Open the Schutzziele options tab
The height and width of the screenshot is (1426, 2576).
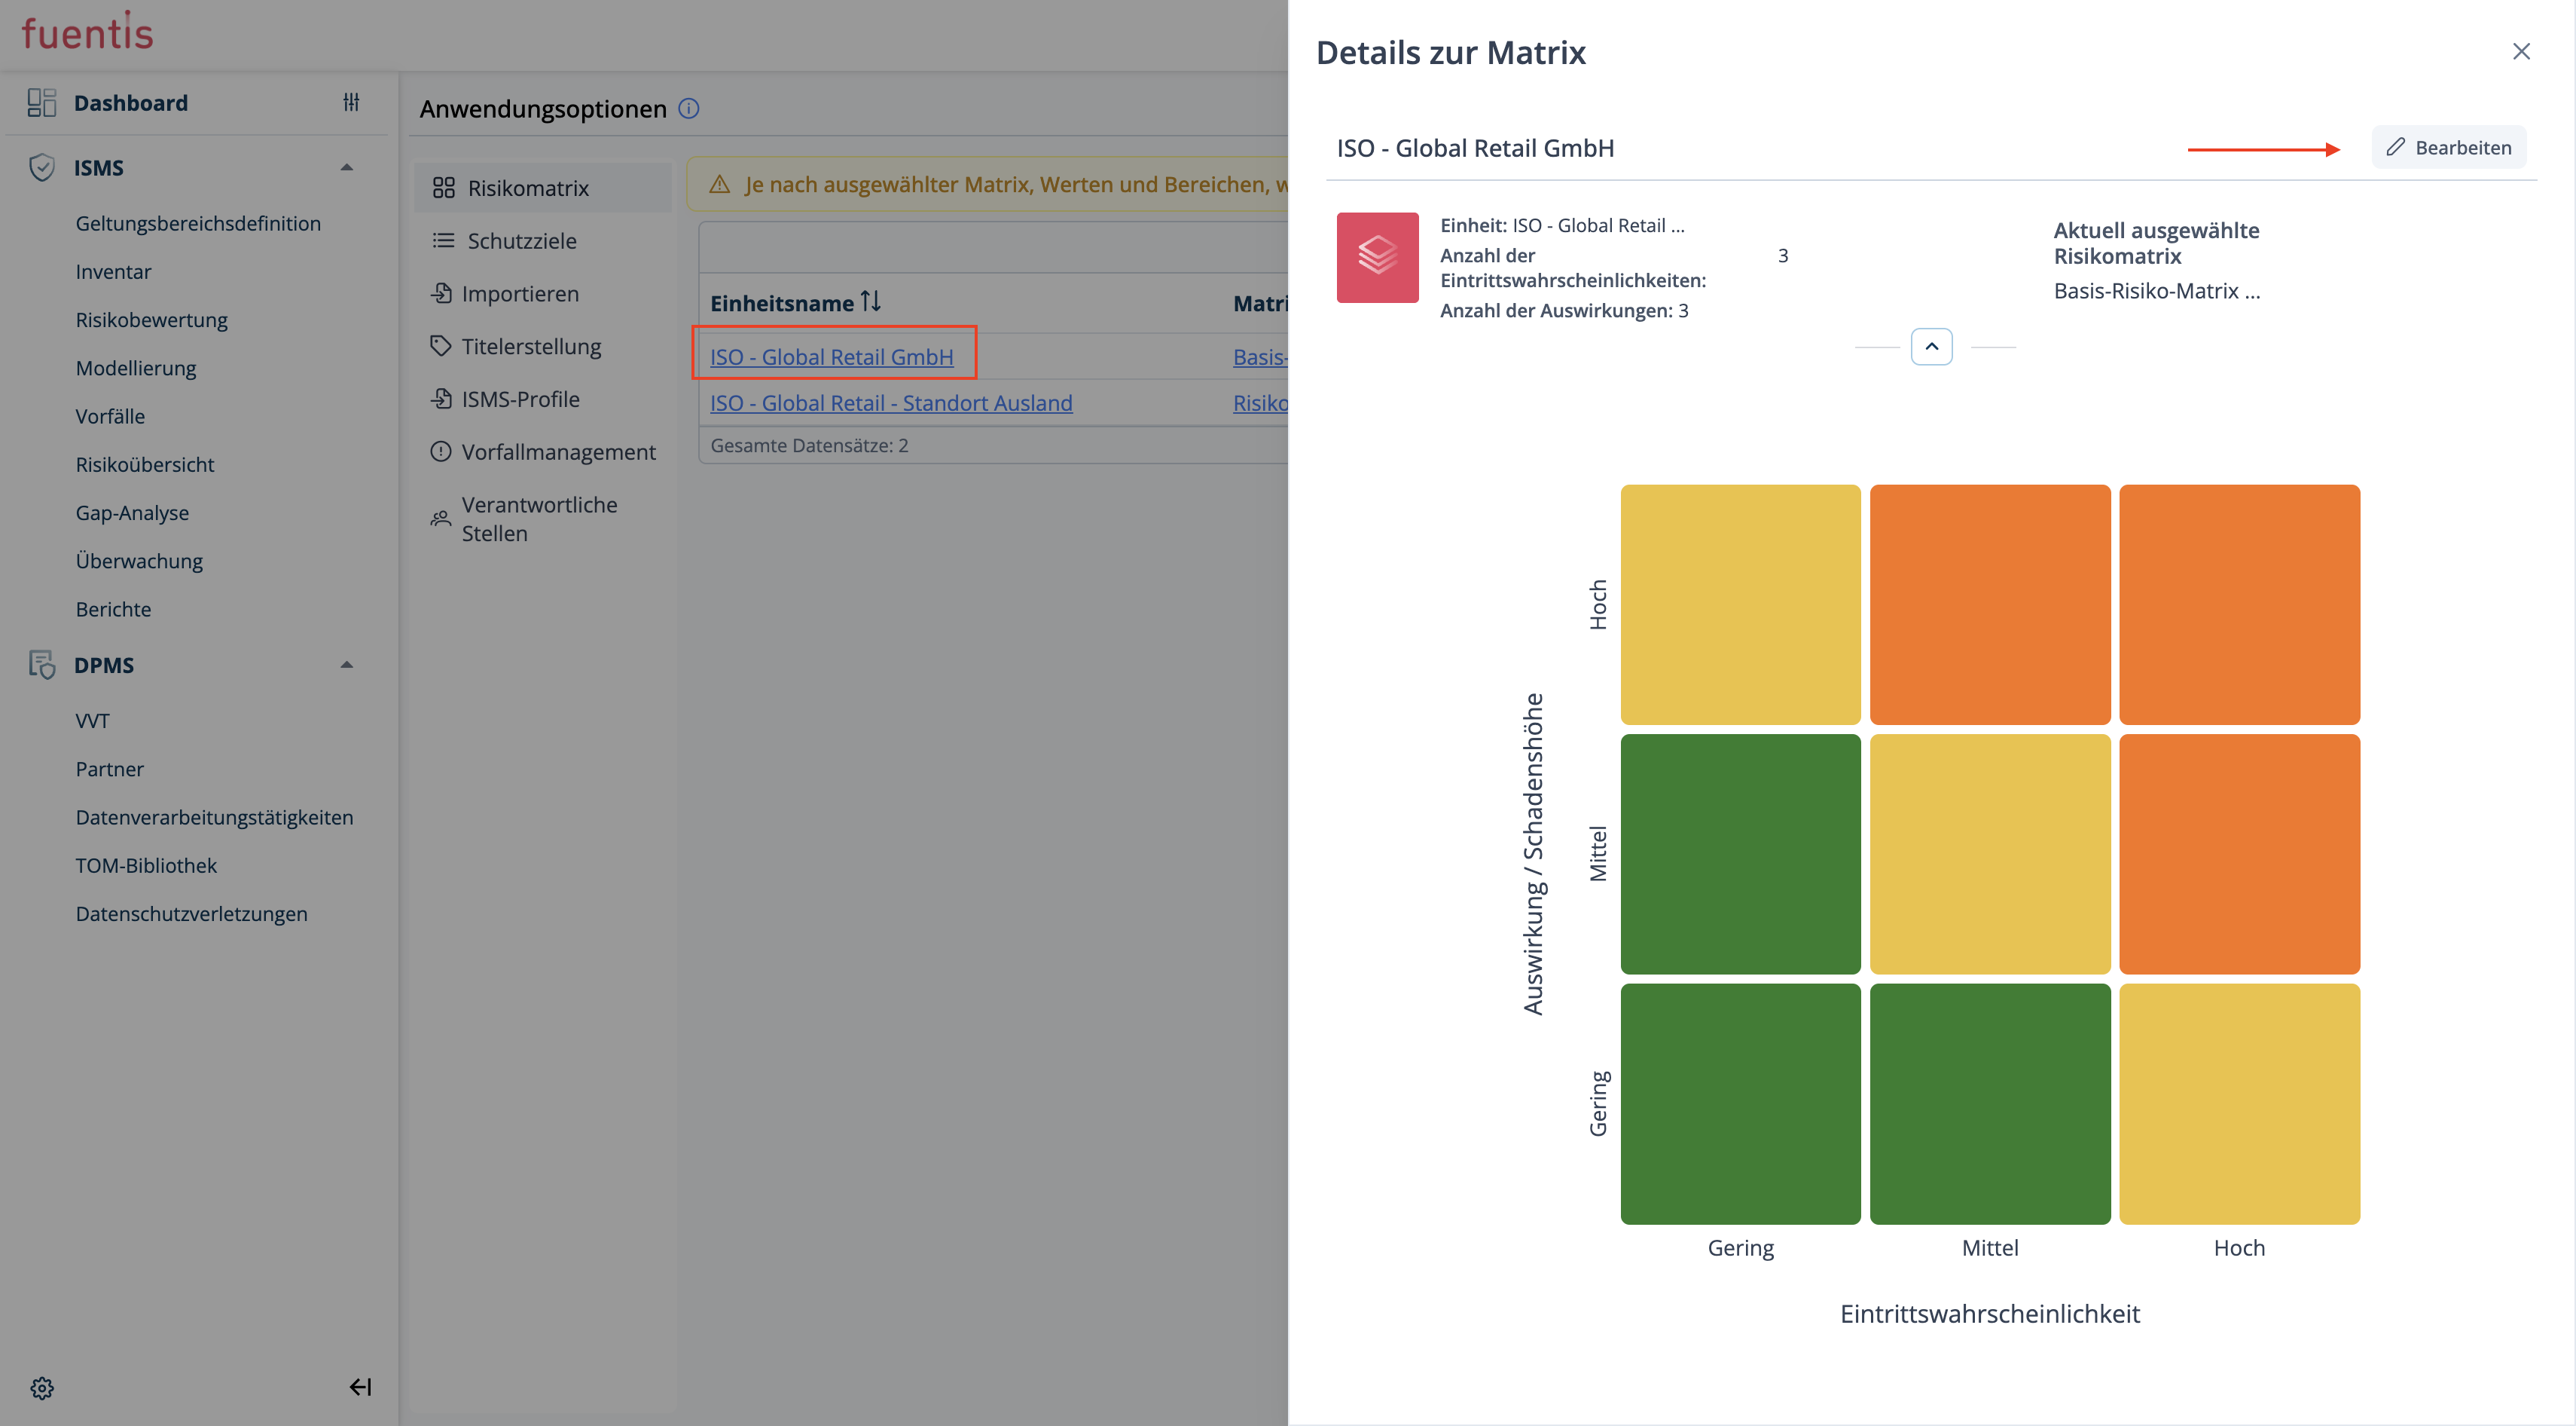(521, 240)
